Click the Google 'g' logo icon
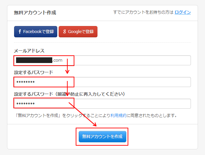This screenshot has height=155, width=205. click(64, 32)
